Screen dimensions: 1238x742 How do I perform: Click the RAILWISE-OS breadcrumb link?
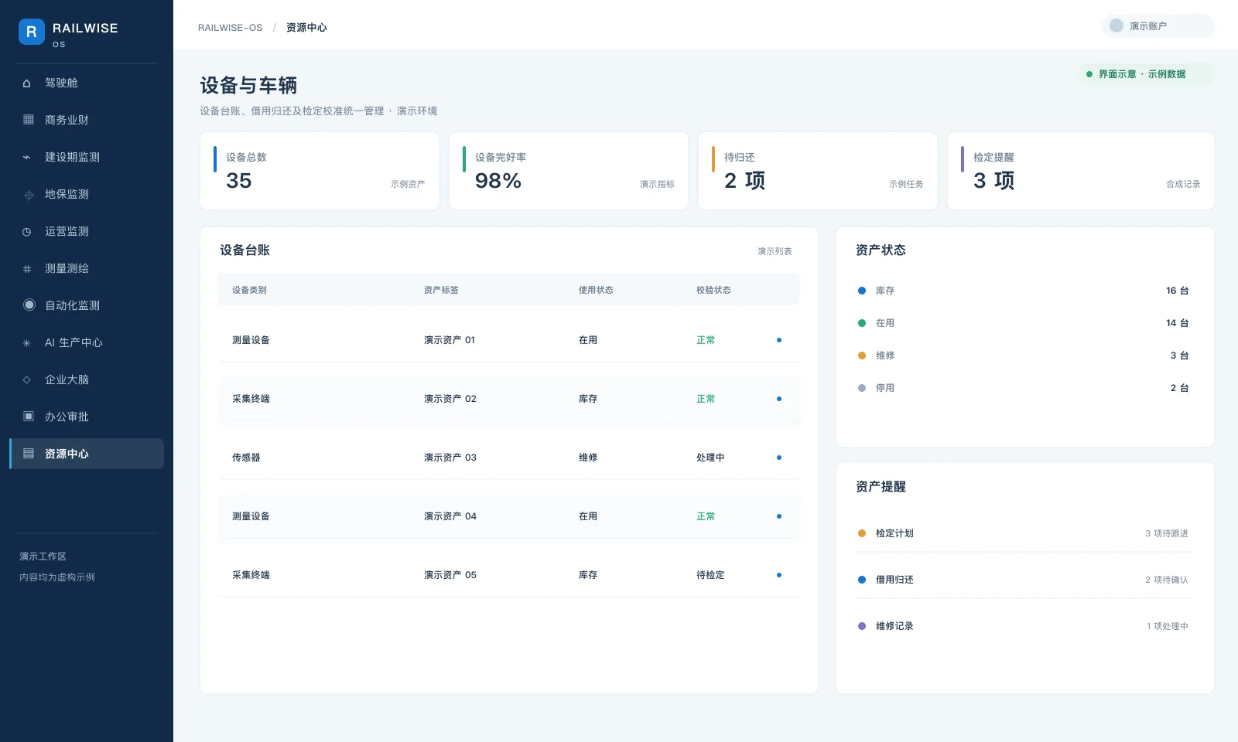click(x=230, y=28)
